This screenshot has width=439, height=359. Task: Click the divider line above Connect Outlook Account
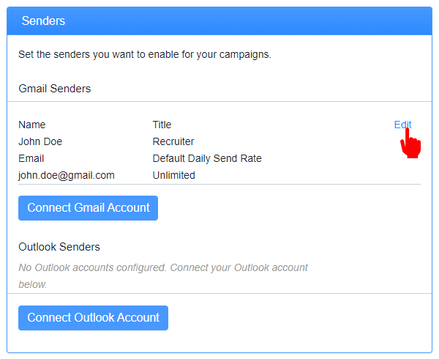tap(219, 293)
